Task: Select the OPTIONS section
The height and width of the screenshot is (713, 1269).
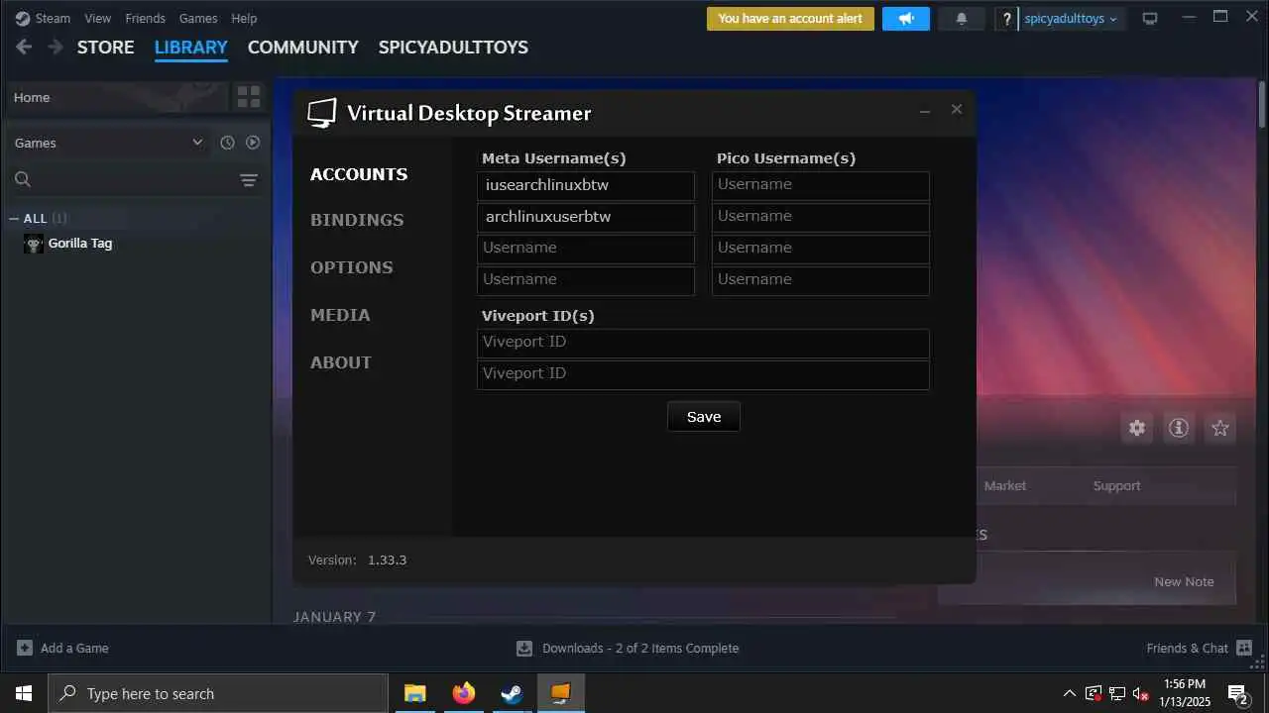Action: pyautogui.click(x=351, y=267)
